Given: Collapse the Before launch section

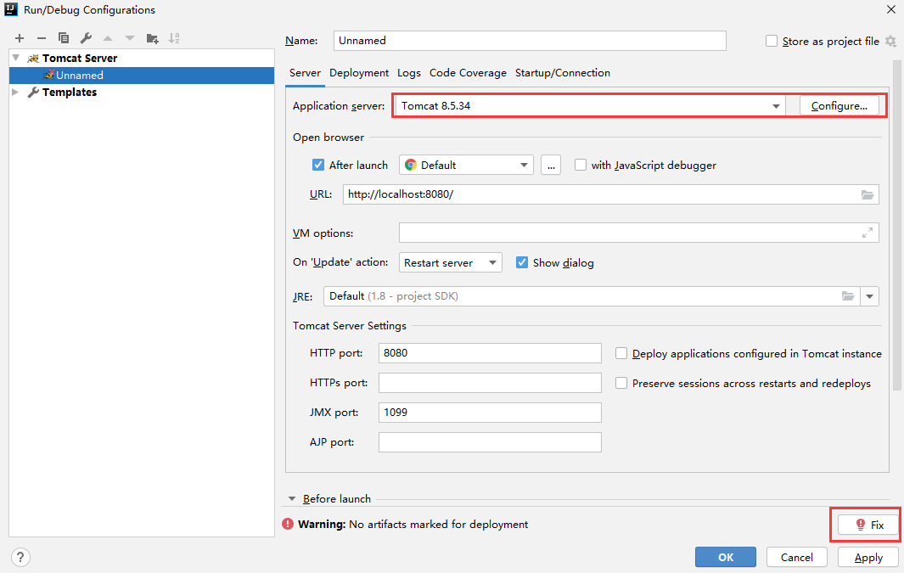Looking at the screenshot, I should click(292, 498).
